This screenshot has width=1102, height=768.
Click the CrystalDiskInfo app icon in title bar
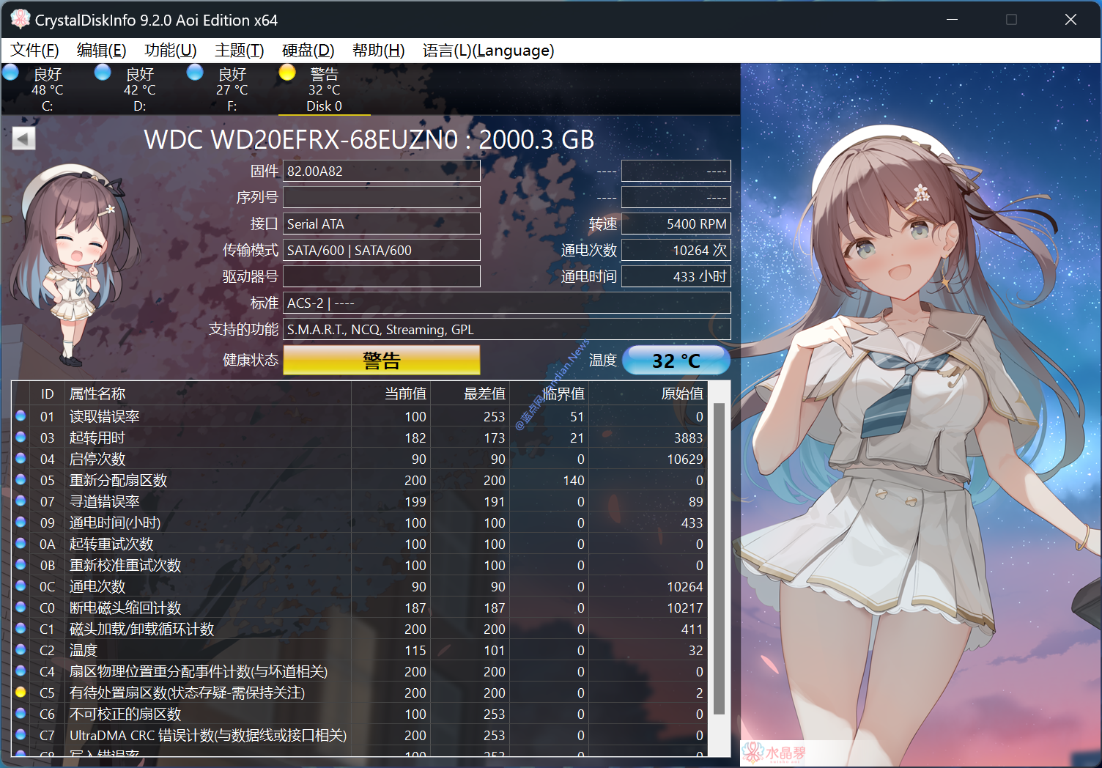20,20
